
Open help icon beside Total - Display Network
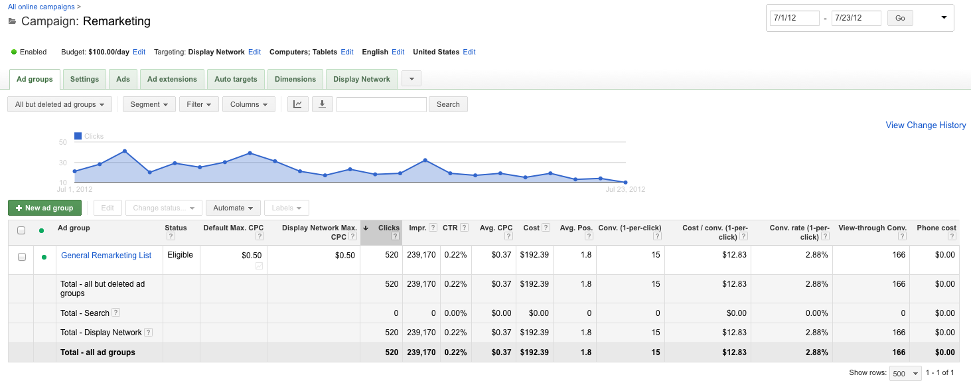149,333
